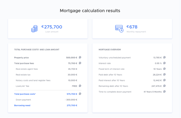Click the Mortgage calculation results heading

[x=90, y=11]
